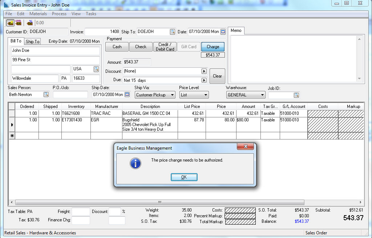372x238 pixels.
Task: Click the first price tag toolbar icon
Action: click(11, 23)
